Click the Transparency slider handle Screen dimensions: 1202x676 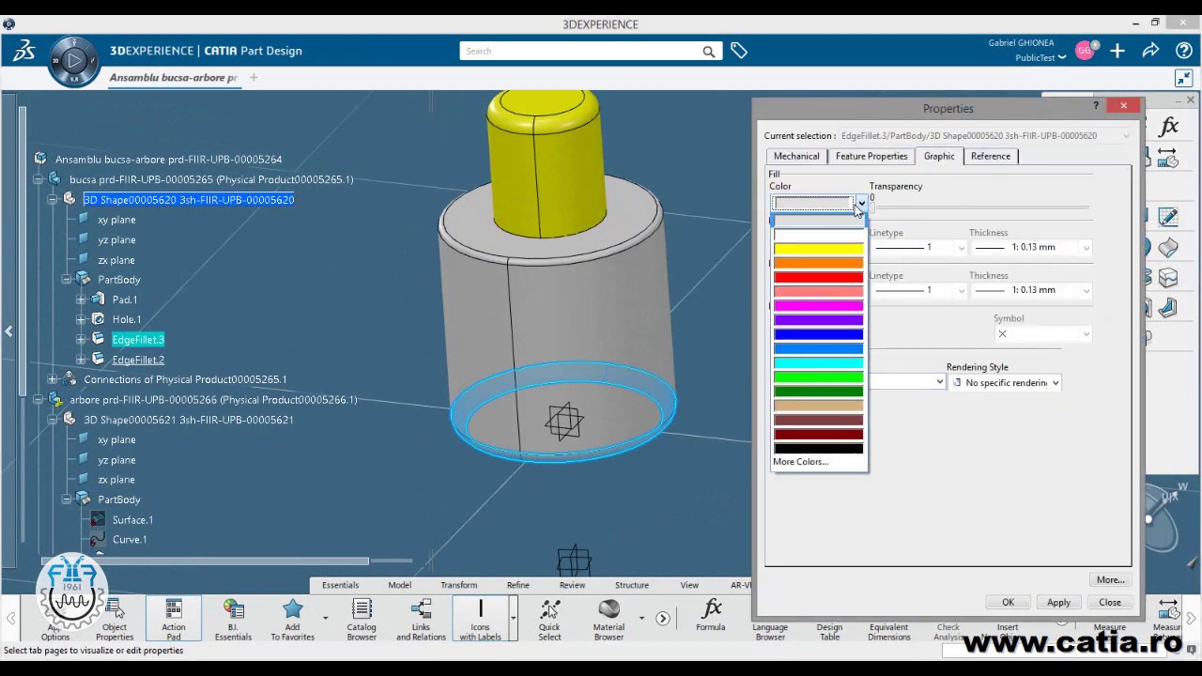point(872,207)
